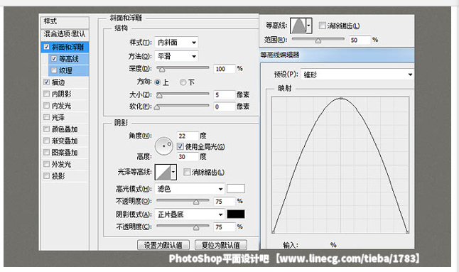
Task: Click the 等高线 contour curve thumbnail
Action: (298, 26)
